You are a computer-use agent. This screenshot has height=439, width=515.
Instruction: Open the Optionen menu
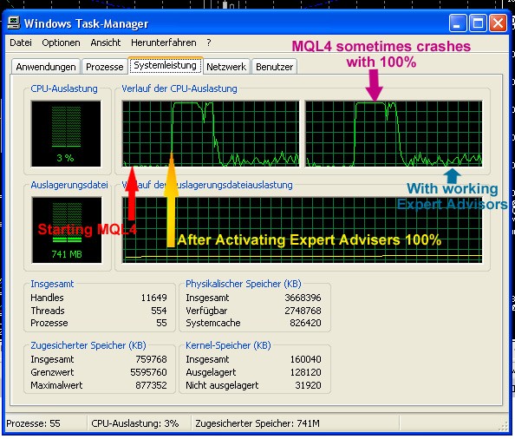61,43
